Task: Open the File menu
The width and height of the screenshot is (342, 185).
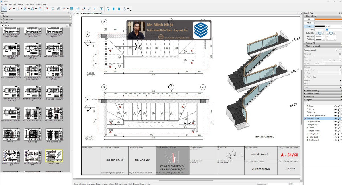Action: click(x=2, y=5)
